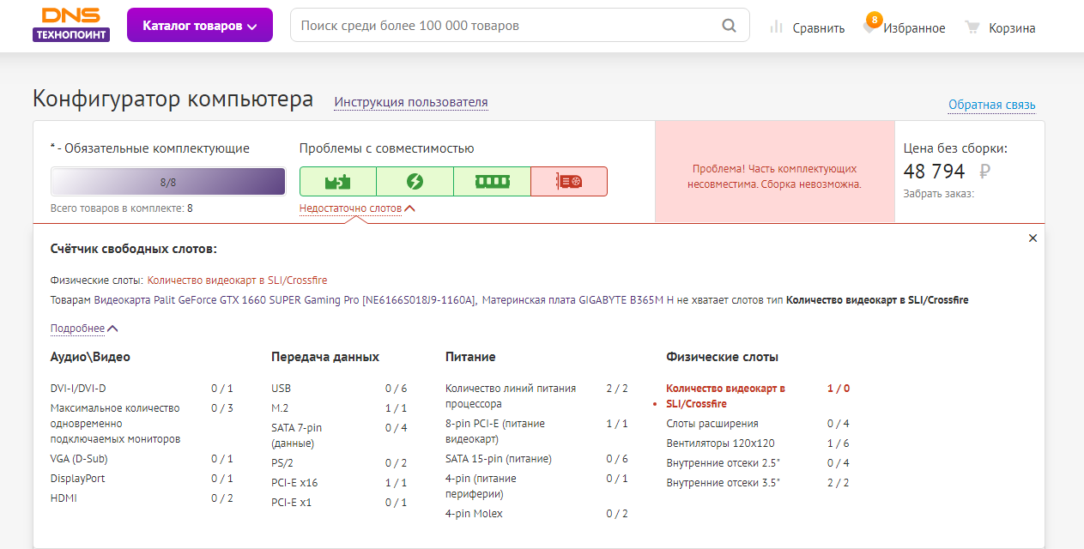Viewport: 1084px width, 549px height.
Task: Focus the product search field
Action: [506, 26]
